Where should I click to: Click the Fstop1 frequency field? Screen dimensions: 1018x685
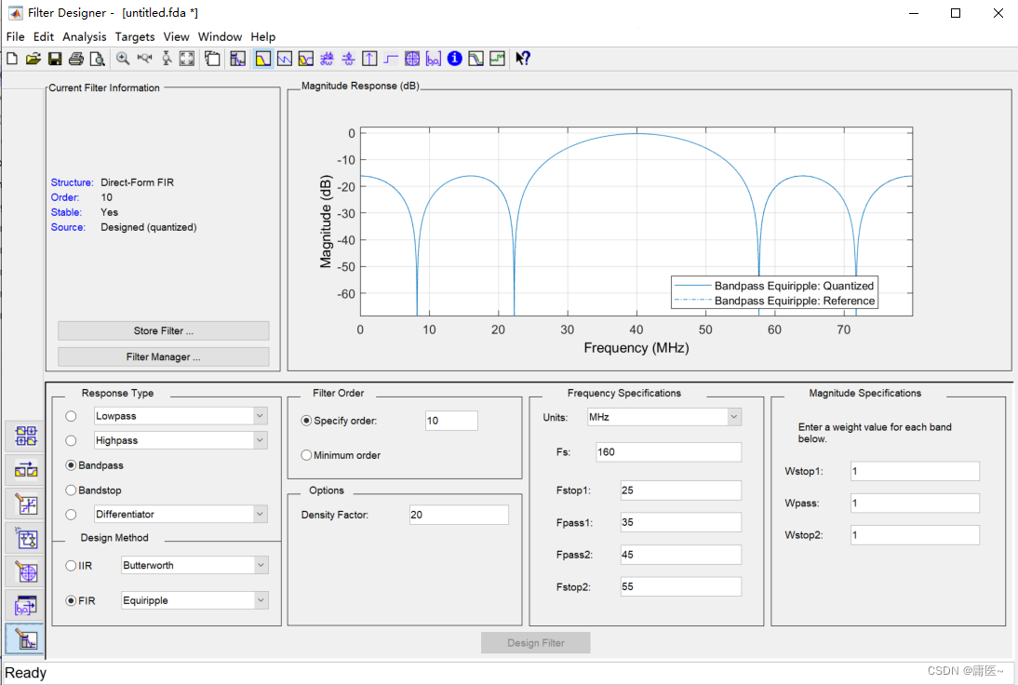(681, 490)
